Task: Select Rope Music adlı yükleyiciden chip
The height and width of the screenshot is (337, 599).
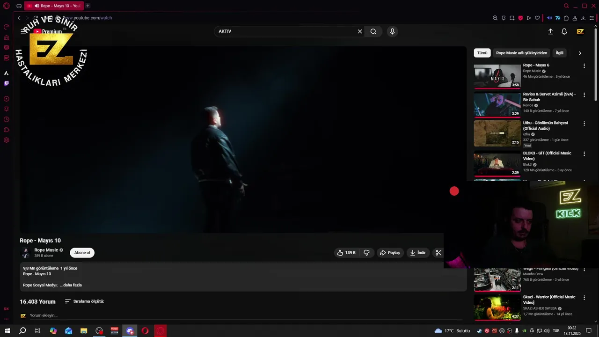Action: tap(521, 53)
